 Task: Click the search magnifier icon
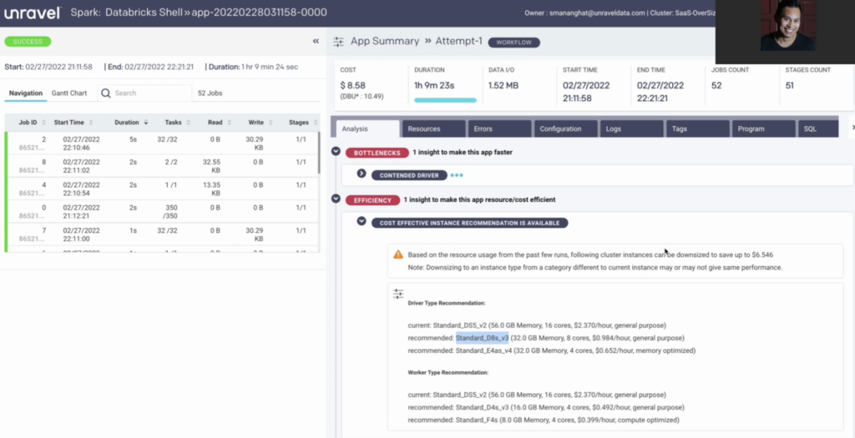[x=106, y=93]
